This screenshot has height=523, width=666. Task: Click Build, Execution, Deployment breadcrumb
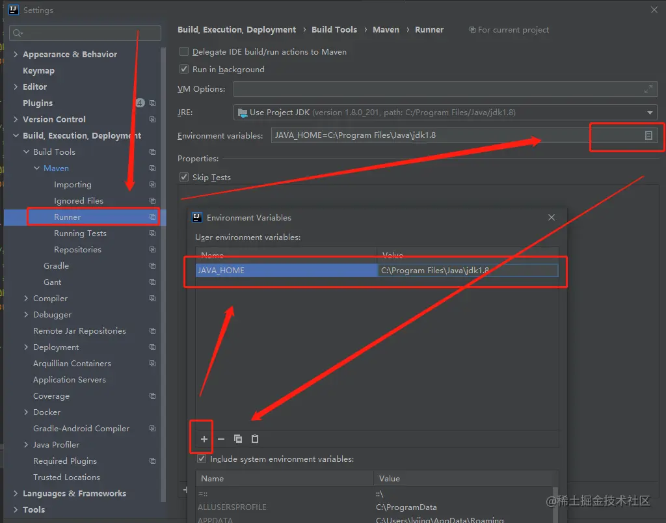(x=237, y=29)
